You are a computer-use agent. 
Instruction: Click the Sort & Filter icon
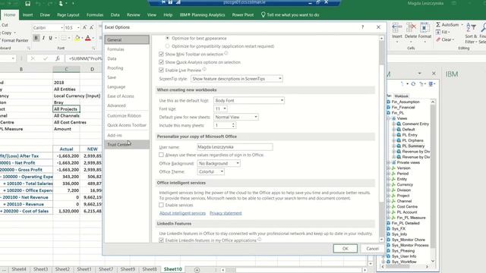(471, 28)
